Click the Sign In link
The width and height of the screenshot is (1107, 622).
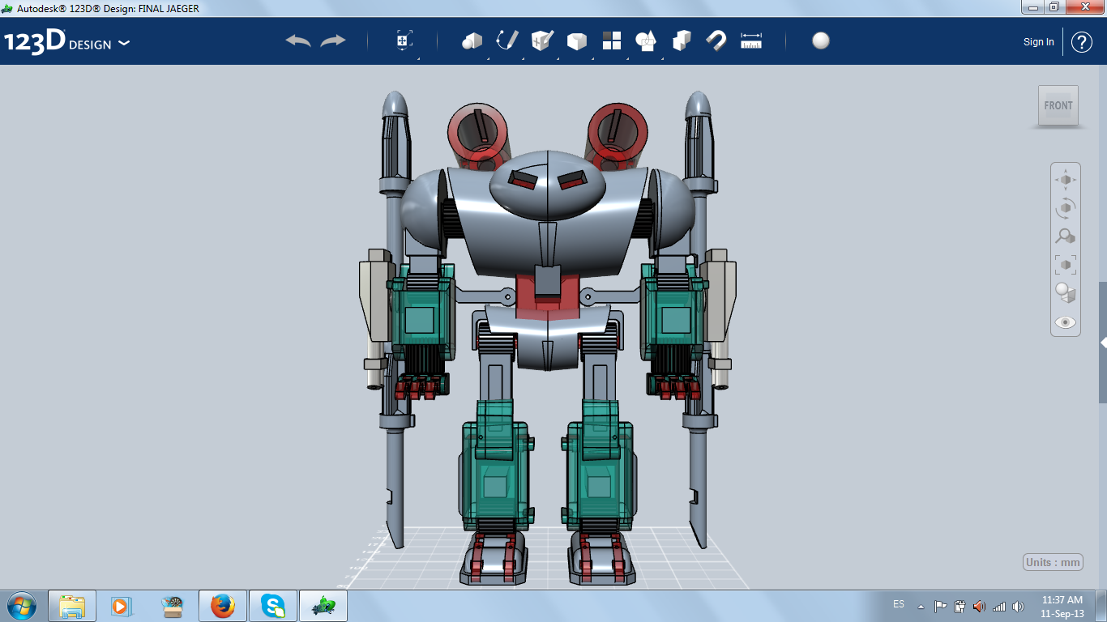coord(1038,41)
